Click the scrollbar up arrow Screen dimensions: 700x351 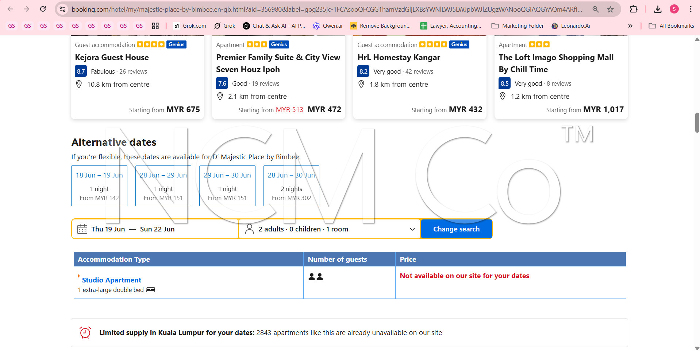(697, 39)
